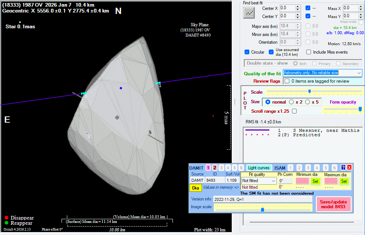Toggle the Scroll range x1.25 checkbox
Image resolution: width=365 pixels, height=235 pixels.
click(294, 111)
